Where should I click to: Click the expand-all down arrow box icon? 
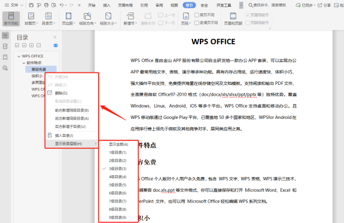coord(17,45)
